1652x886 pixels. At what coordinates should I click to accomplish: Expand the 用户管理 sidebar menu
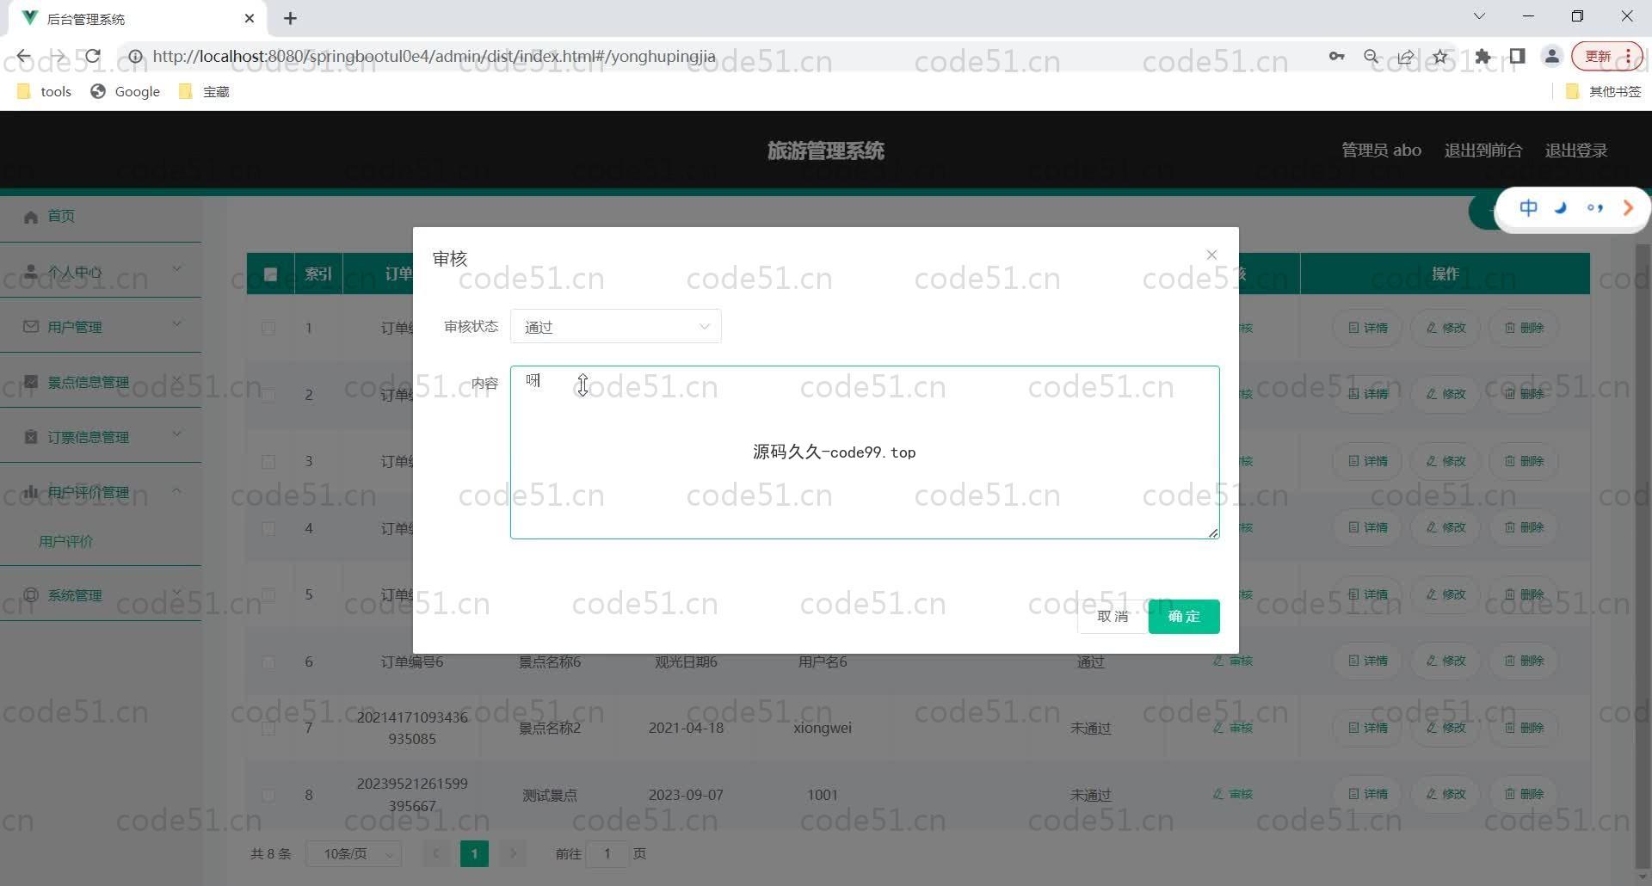pyautogui.click(x=101, y=326)
